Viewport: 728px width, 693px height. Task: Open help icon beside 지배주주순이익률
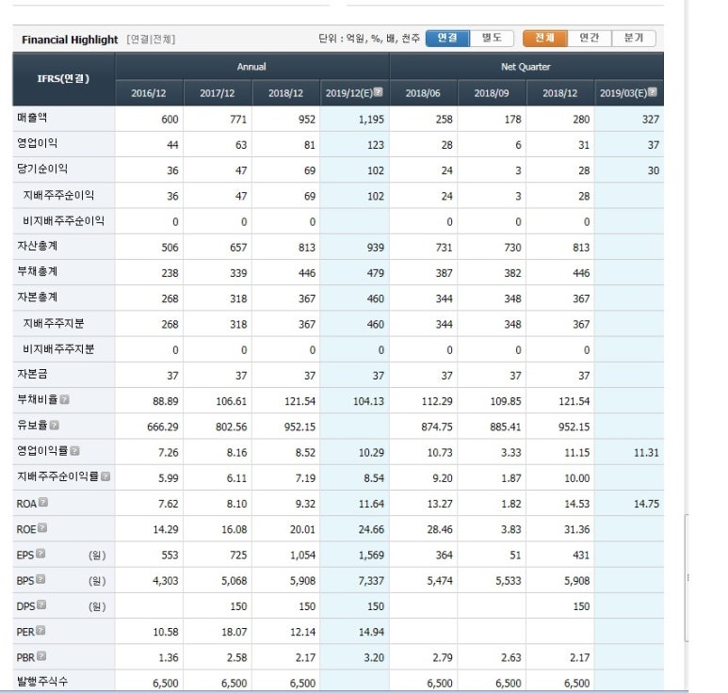click(105, 476)
